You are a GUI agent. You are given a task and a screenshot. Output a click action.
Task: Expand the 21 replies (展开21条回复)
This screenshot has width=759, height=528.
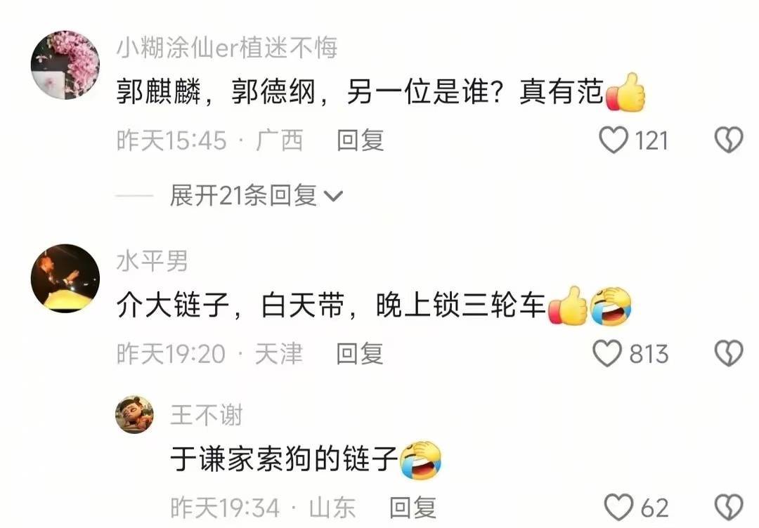[x=243, y=196]
